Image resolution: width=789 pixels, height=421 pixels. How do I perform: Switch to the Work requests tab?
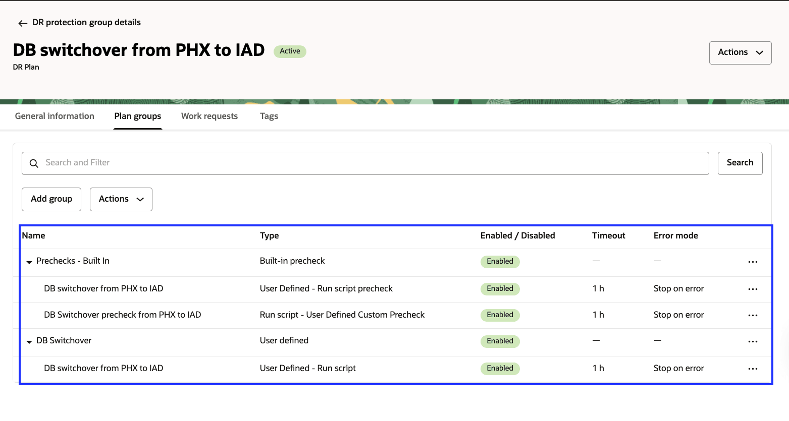pyautogui.click(x=209, y=116)
